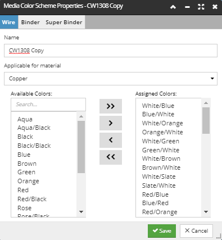Click the Available Colors search field
The width and height of the screenshot is (222, 240).
[x=48, y=105]
